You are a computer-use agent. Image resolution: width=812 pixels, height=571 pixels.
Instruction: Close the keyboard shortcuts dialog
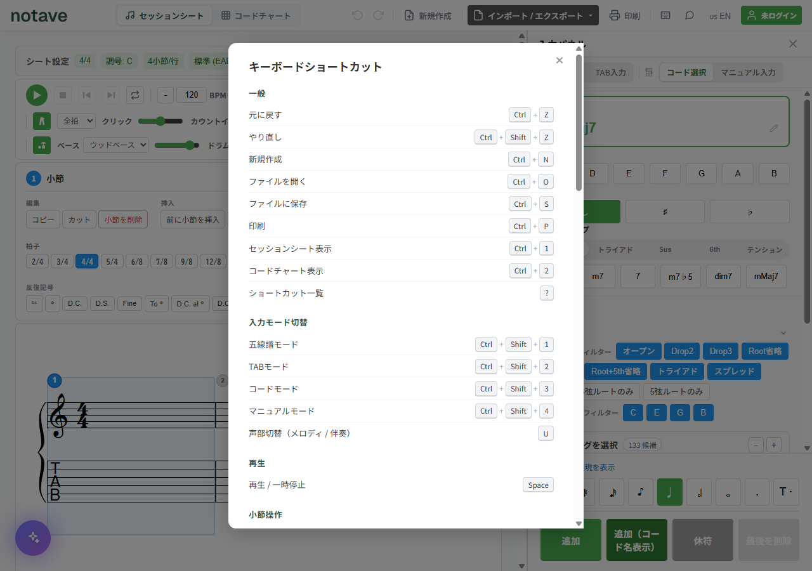559,60
